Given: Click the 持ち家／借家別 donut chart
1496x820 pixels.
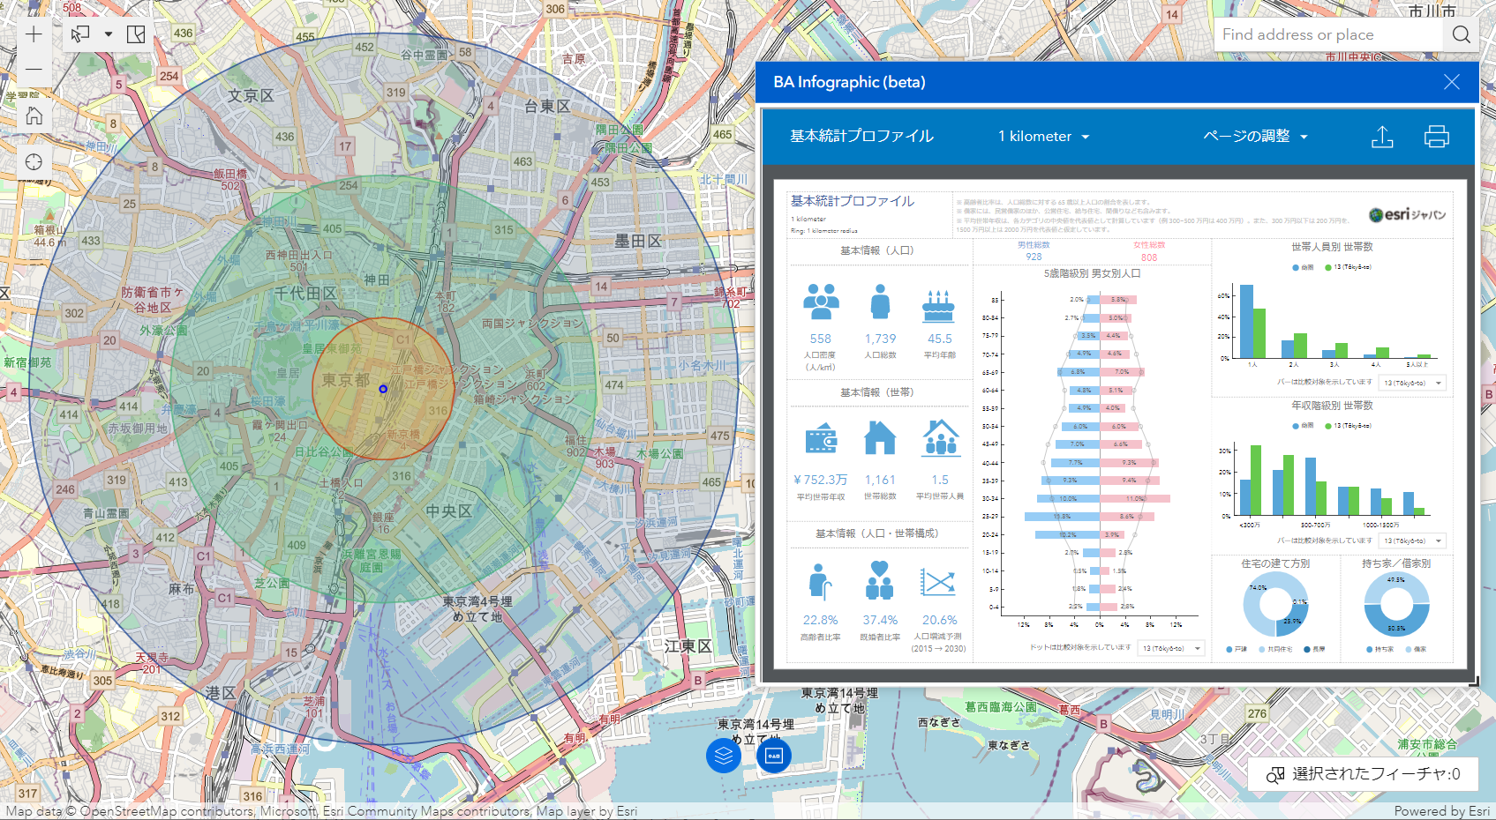Looking at the screenshot, I should click(1396, 604).
